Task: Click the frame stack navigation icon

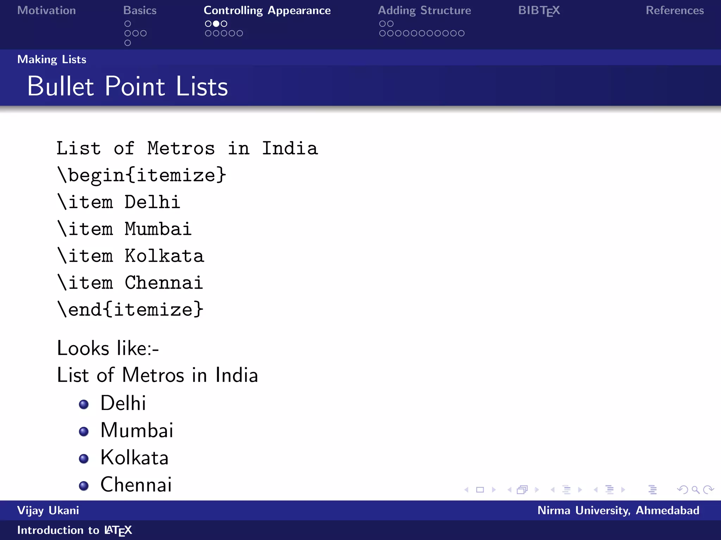Action: 522,490
